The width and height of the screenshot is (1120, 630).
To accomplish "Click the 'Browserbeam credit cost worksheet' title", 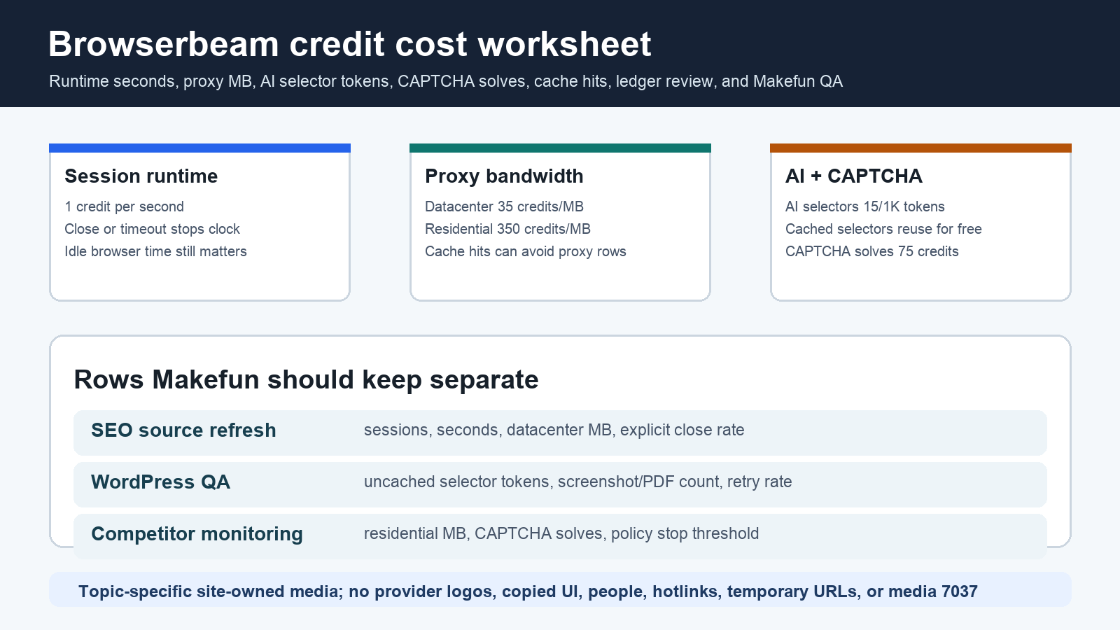I will (x=350, y=44).
